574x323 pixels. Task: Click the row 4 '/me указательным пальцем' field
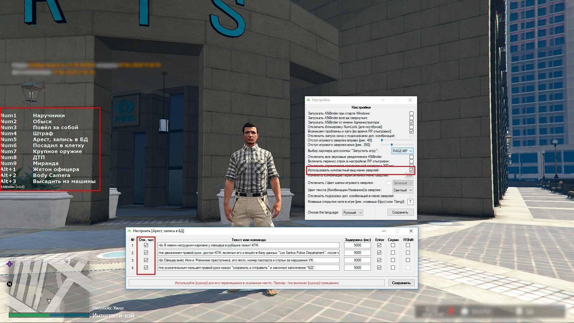248,268
